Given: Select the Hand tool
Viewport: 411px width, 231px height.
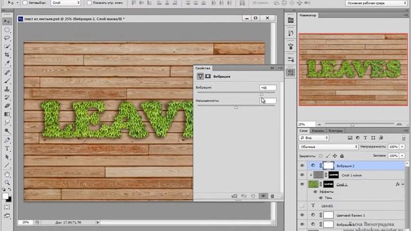Looking at the screenshot, I should pyautogui.click(x=7, y=175).
